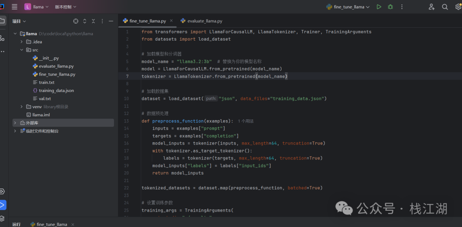Expand the 外部库 node

[15, 123]
